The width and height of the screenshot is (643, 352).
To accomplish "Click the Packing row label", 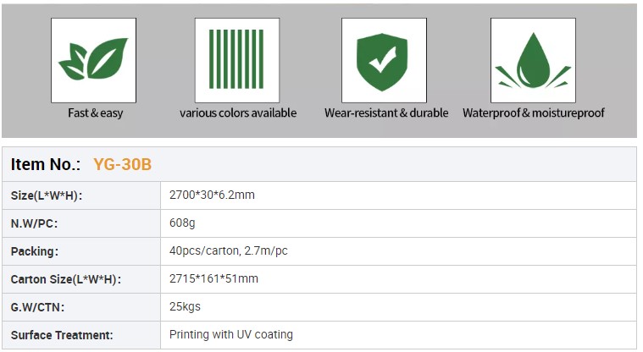I will (34, 252).
